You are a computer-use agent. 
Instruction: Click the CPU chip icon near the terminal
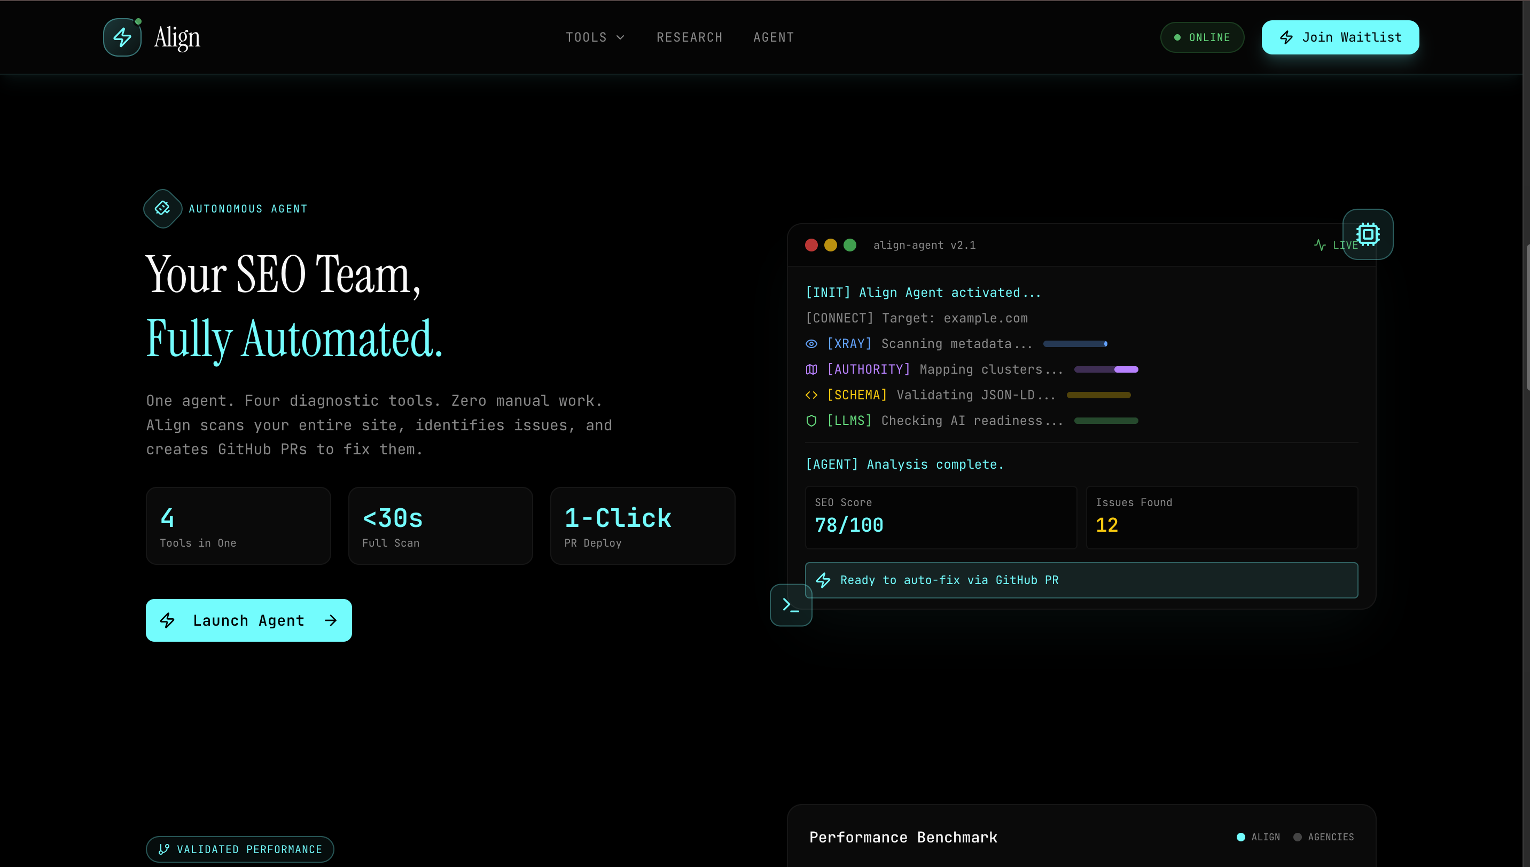coord(1368,234)
